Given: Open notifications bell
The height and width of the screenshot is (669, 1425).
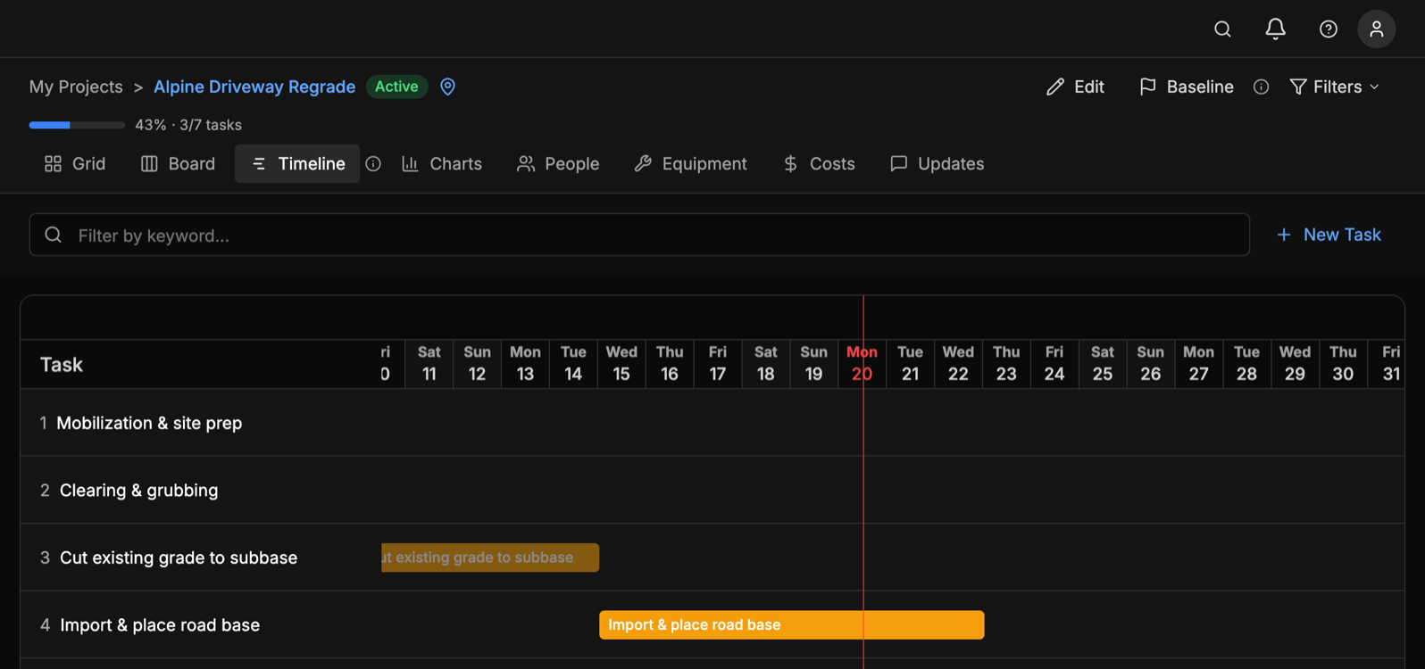Looking at the screenshot, I should 1275,29.
